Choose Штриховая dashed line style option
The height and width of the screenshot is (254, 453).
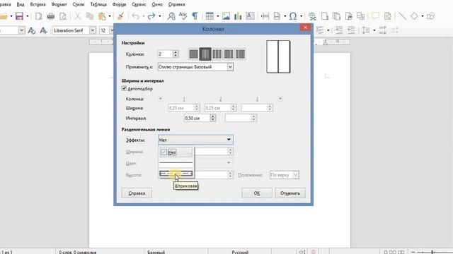pyautogui.click(x=176, y=174)
